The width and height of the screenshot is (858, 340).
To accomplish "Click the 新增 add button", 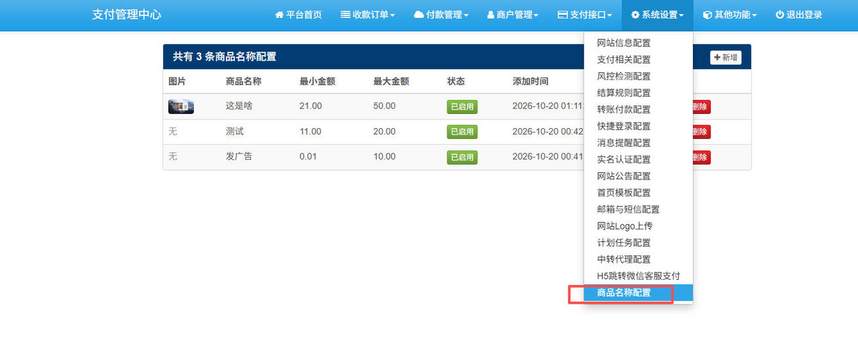I will [x=726, y=58].
